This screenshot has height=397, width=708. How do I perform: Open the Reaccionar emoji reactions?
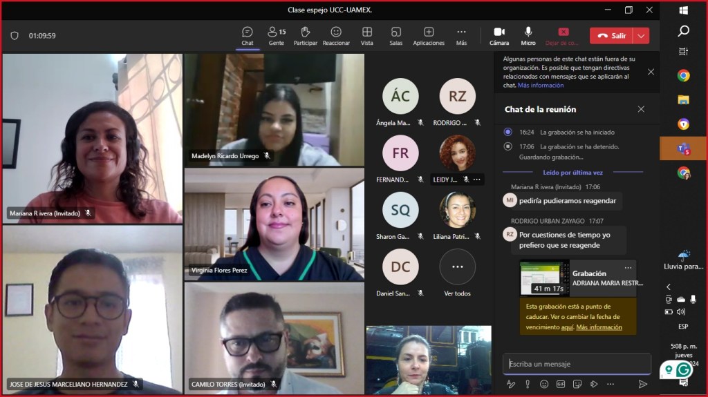(x=336, y=36)
